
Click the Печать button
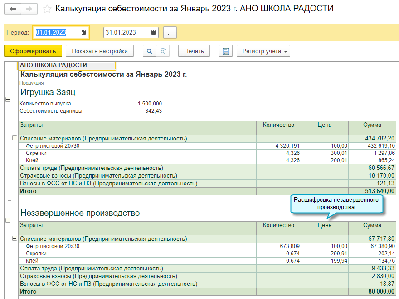point(194,51)
